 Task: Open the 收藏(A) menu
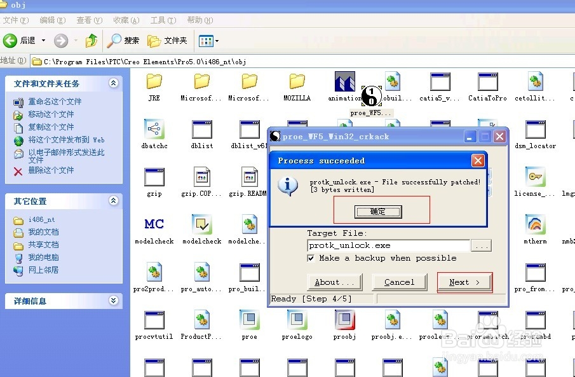(x=126, y=20)
